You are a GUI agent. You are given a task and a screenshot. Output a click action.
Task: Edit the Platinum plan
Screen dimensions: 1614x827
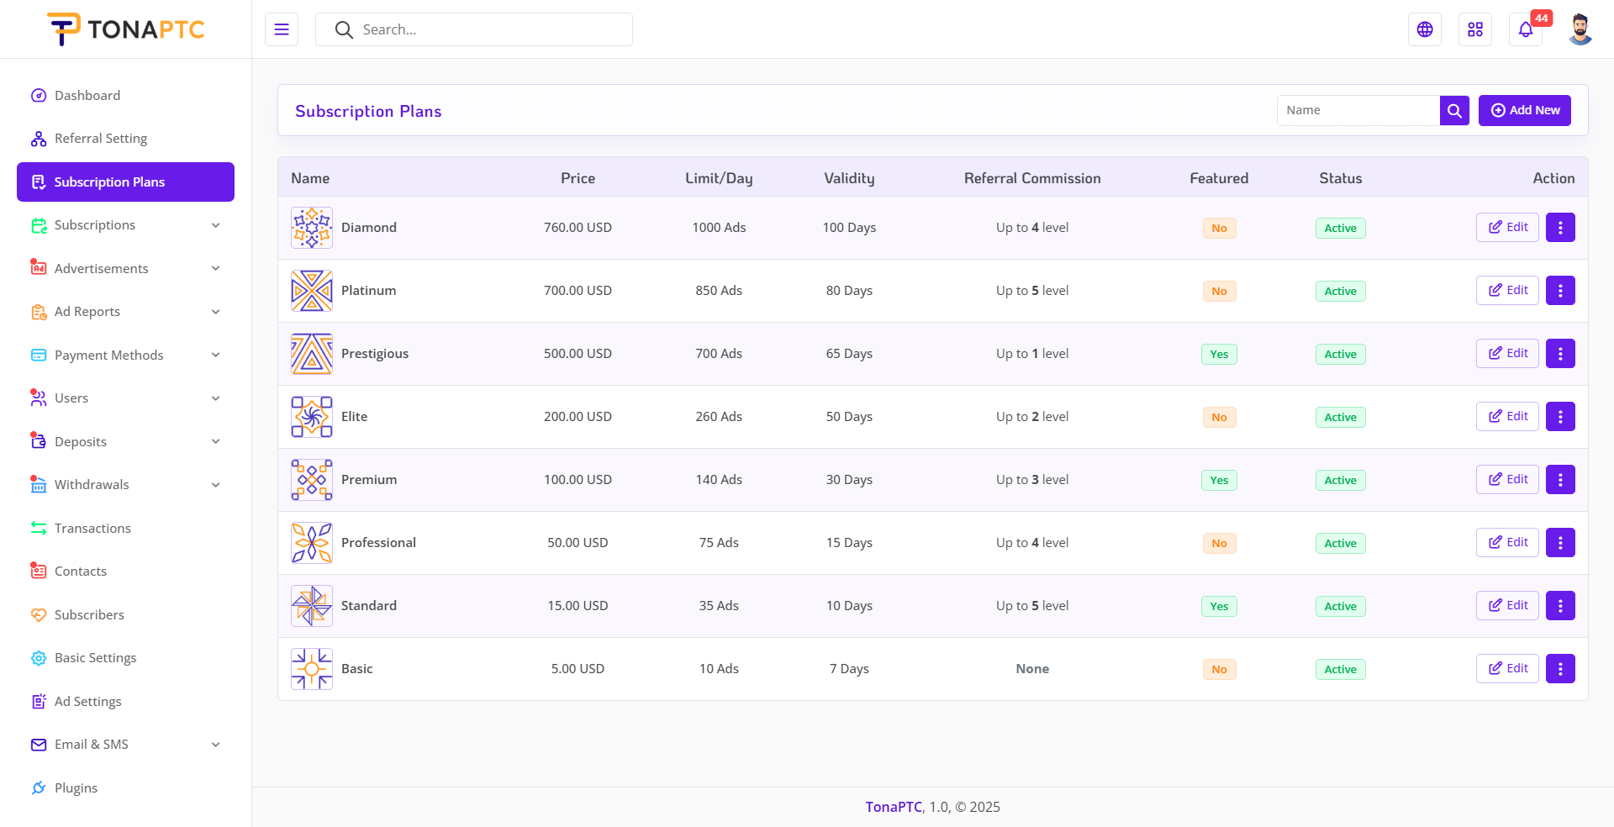pyautogui.click(x=1507, y=291)
